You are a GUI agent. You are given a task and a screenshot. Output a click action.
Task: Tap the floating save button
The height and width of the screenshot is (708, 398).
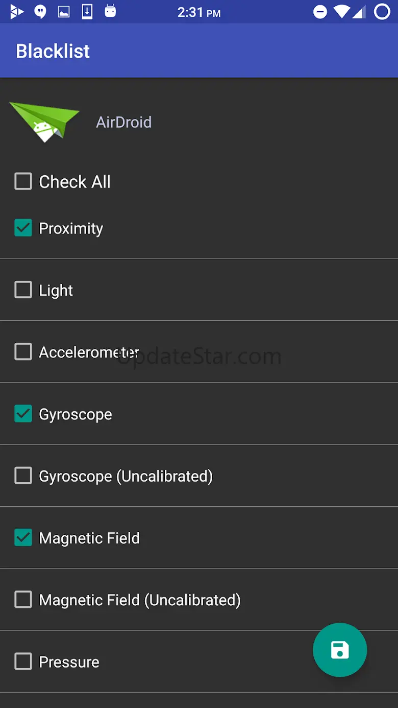[340, 650]
